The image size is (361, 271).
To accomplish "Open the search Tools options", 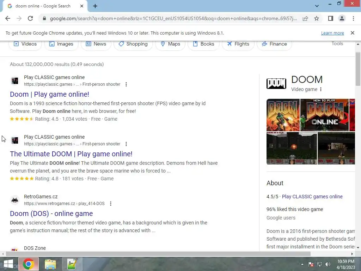I will pyautogui.click(x=337, y=43).
